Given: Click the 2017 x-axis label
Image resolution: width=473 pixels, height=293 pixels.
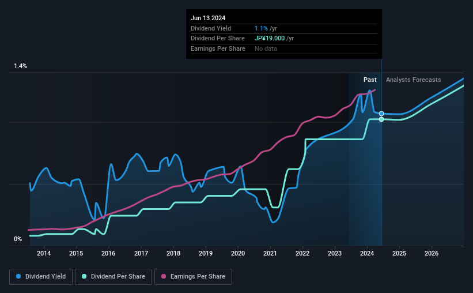Looking at the screenshot, I should pyautogui.click(x=141, y=253).
